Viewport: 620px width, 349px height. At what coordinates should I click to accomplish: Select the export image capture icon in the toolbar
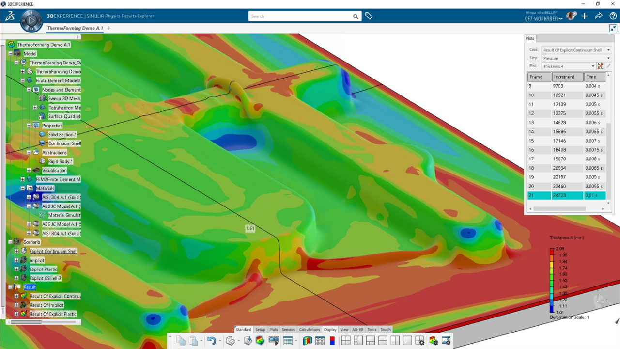tap(447, 340)
